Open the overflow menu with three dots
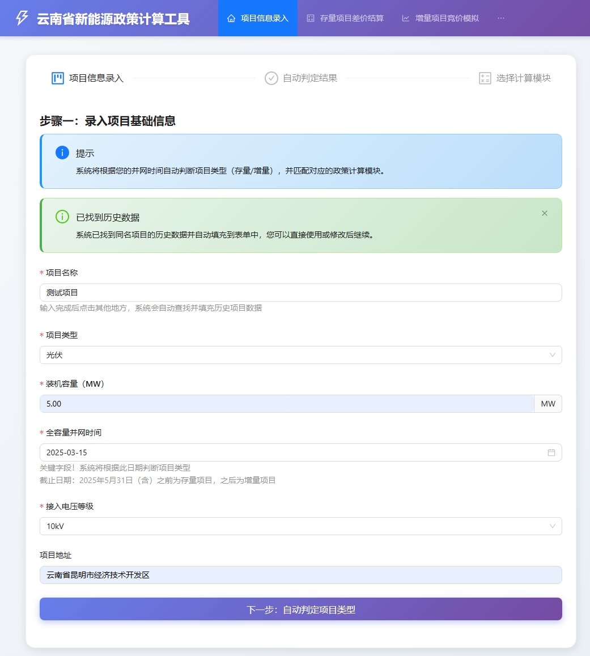The height and width of the screenshot is (656, 590). pos(500,18)
